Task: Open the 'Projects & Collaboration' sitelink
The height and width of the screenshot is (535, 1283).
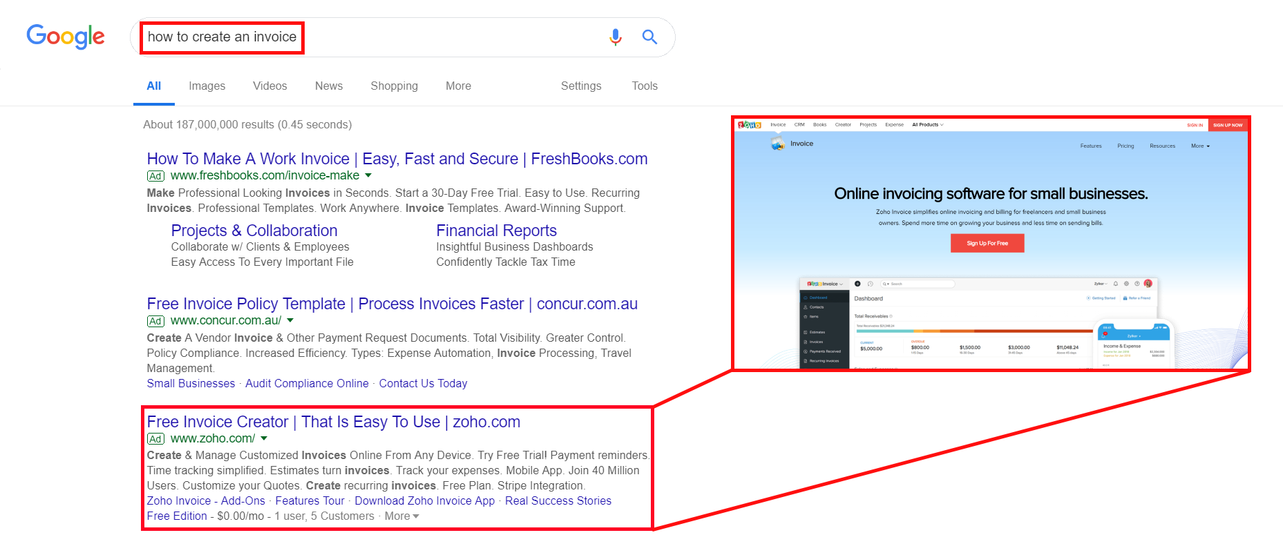Action: [254, 231]
